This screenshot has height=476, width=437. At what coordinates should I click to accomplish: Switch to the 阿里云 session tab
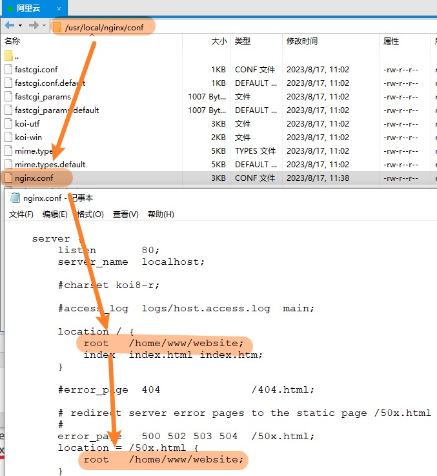(30, 8)
